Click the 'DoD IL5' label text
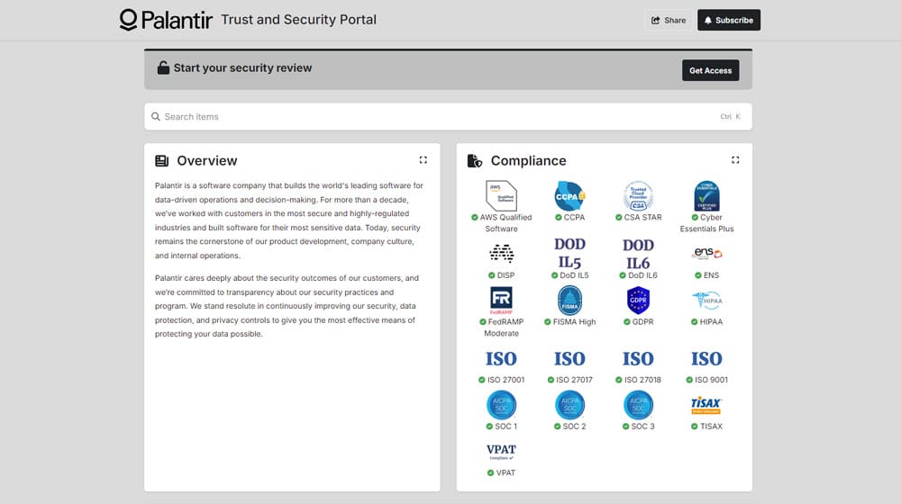 (574, 275)
